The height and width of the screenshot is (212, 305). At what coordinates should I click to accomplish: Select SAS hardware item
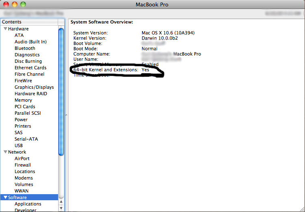(x=19, y=133)
